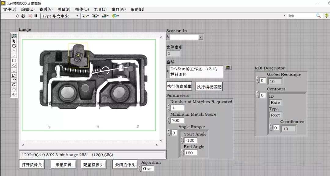This screenshot has height=176, width=330.
Task: Select the Rectangle ROI tool
Action: click(14, 60)
